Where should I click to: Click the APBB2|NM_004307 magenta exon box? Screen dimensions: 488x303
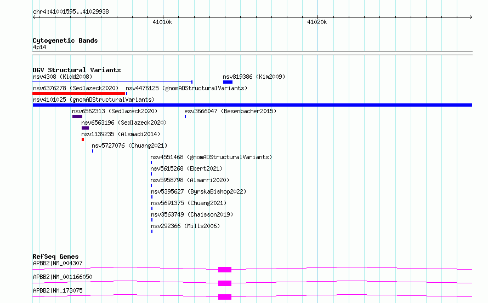tap(225, 270)
